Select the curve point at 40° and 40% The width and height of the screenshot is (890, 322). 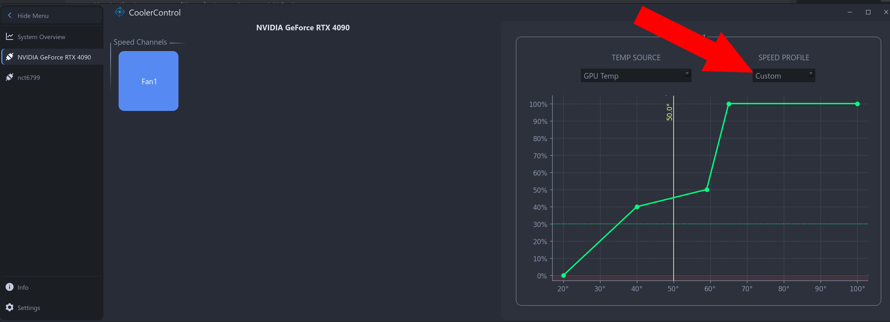[x=637, y=207]
